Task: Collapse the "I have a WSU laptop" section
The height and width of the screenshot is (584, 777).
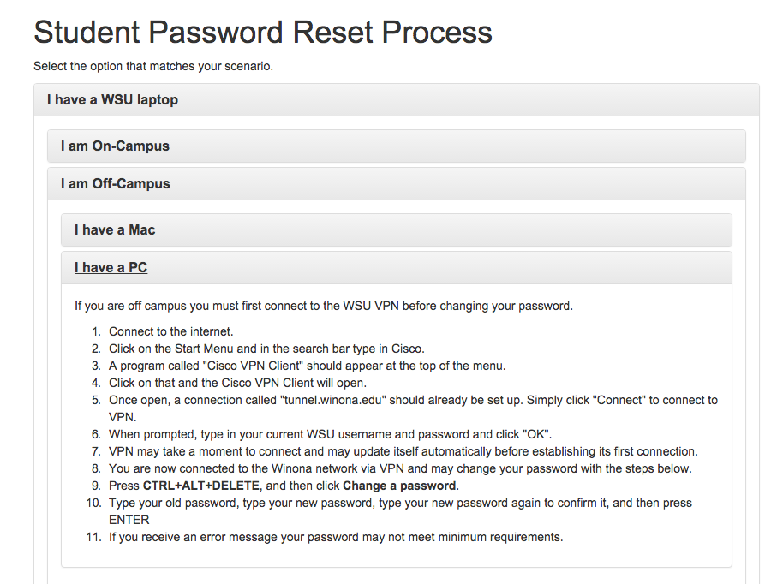Action: click(x=112, y=99)
